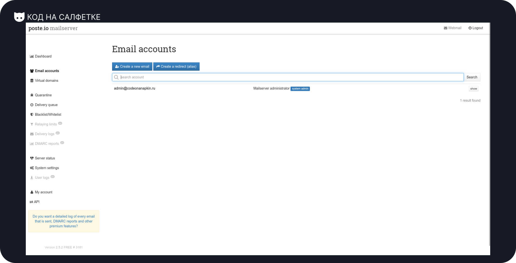Click the show button for admin account
The height and width of the screenshot is (263, 516).
[474, 88]
